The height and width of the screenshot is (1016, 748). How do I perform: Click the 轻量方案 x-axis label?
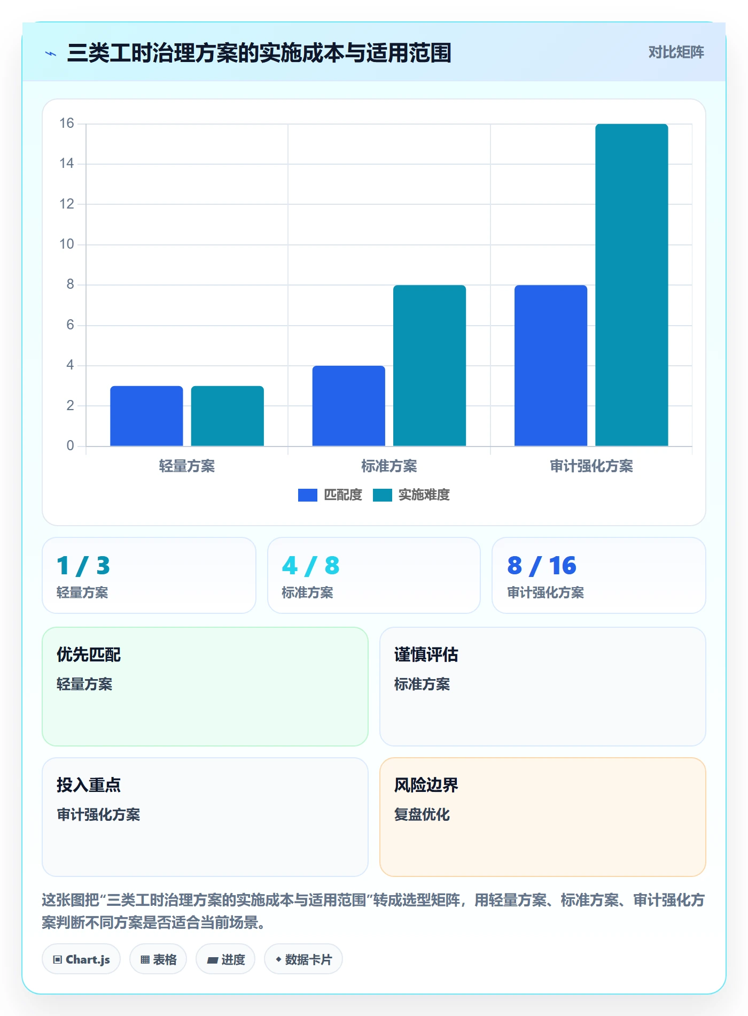(x=187, y=466)
